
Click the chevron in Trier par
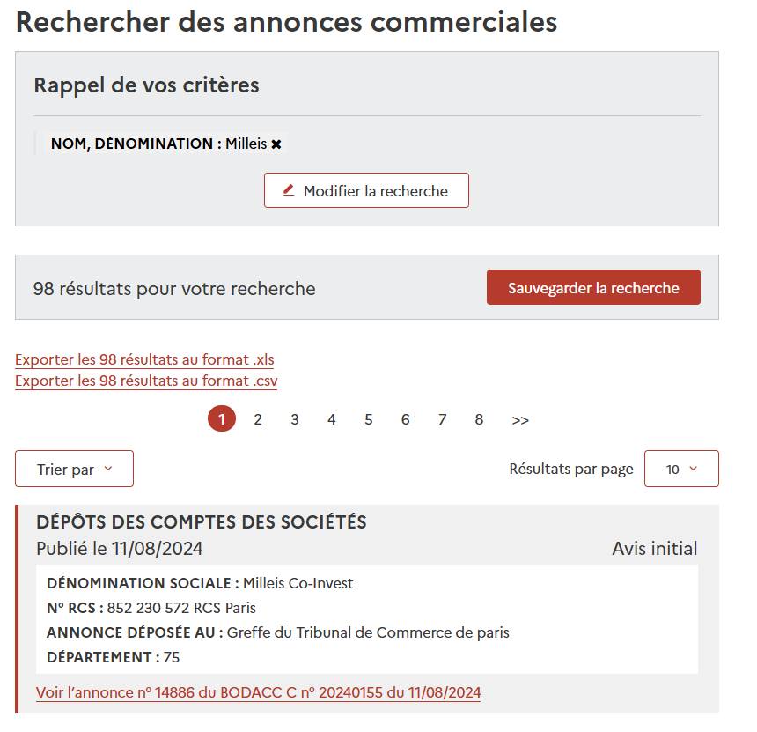[x=108, y=469]
